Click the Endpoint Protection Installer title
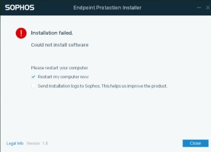The image size is (211, 152). coord(108,7)
